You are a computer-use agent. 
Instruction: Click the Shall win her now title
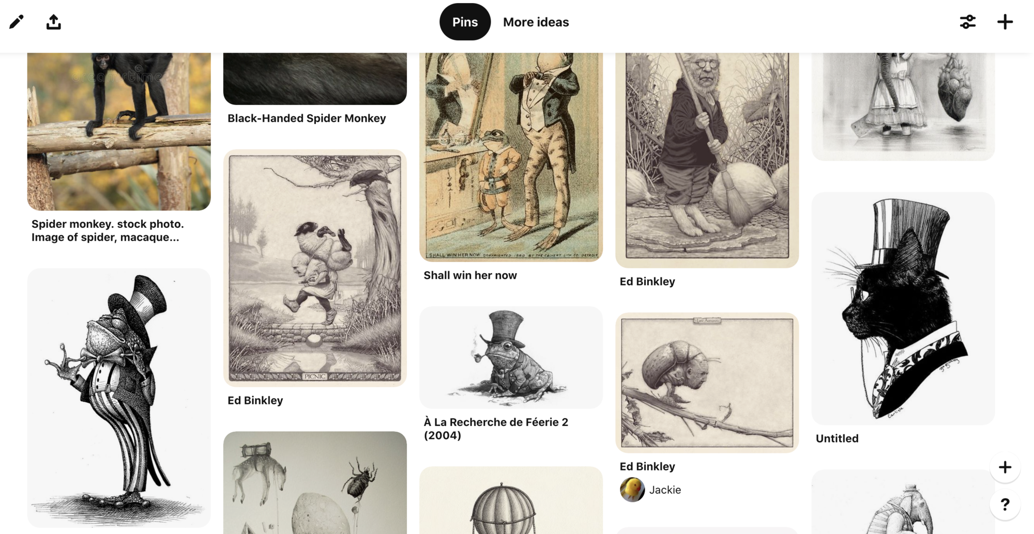[x=470, y=275]
